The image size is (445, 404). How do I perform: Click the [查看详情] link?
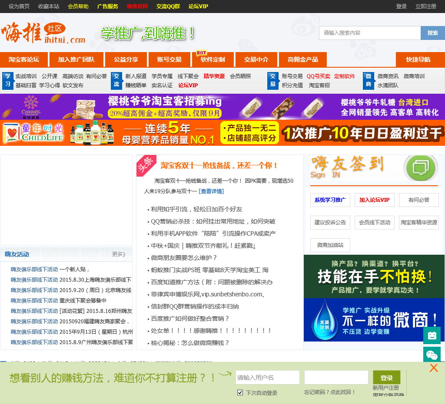tap(212, 191)
